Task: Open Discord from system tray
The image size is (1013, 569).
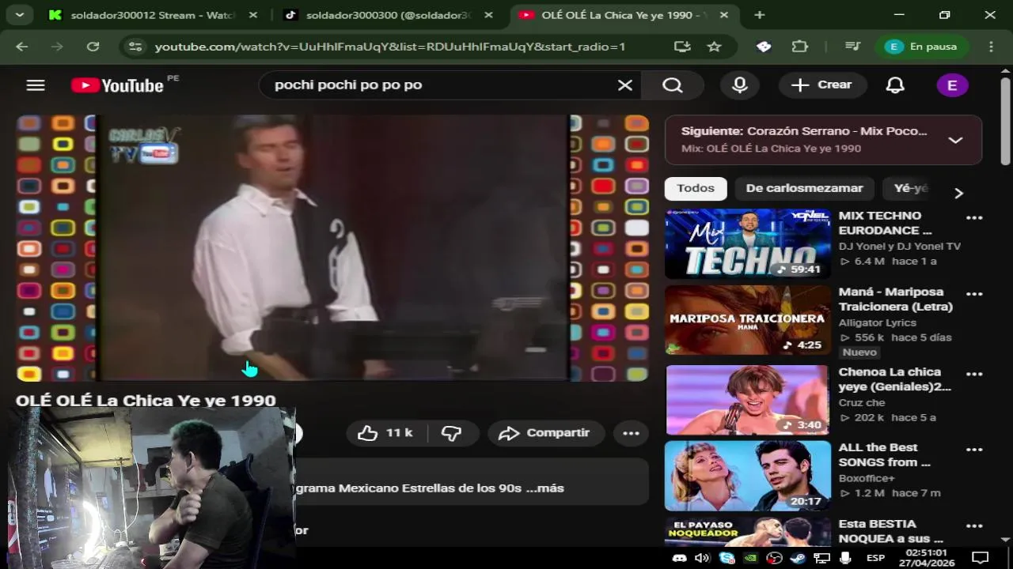Action: [678, 558]
